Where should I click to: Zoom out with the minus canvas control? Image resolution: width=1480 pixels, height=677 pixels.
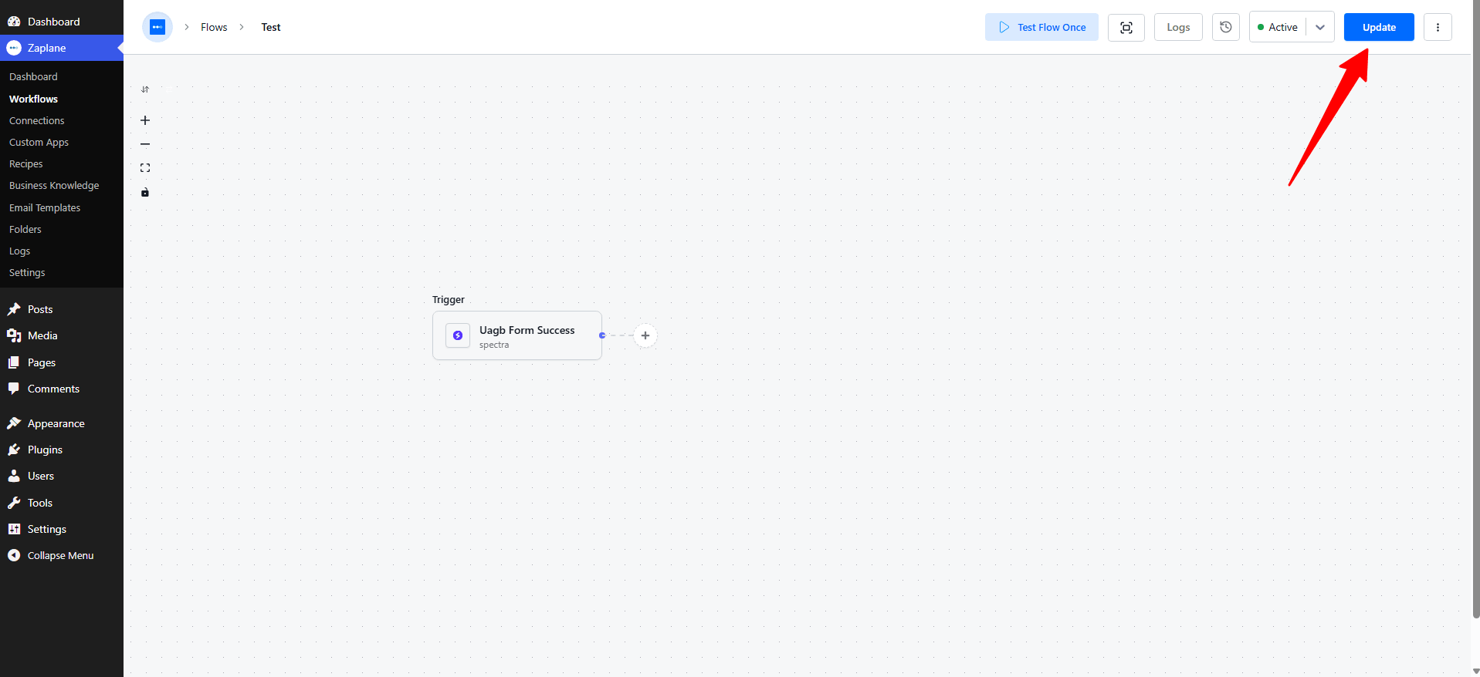145,144
